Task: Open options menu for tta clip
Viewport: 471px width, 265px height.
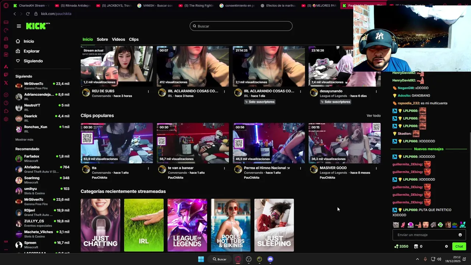Action: point(148,168)
